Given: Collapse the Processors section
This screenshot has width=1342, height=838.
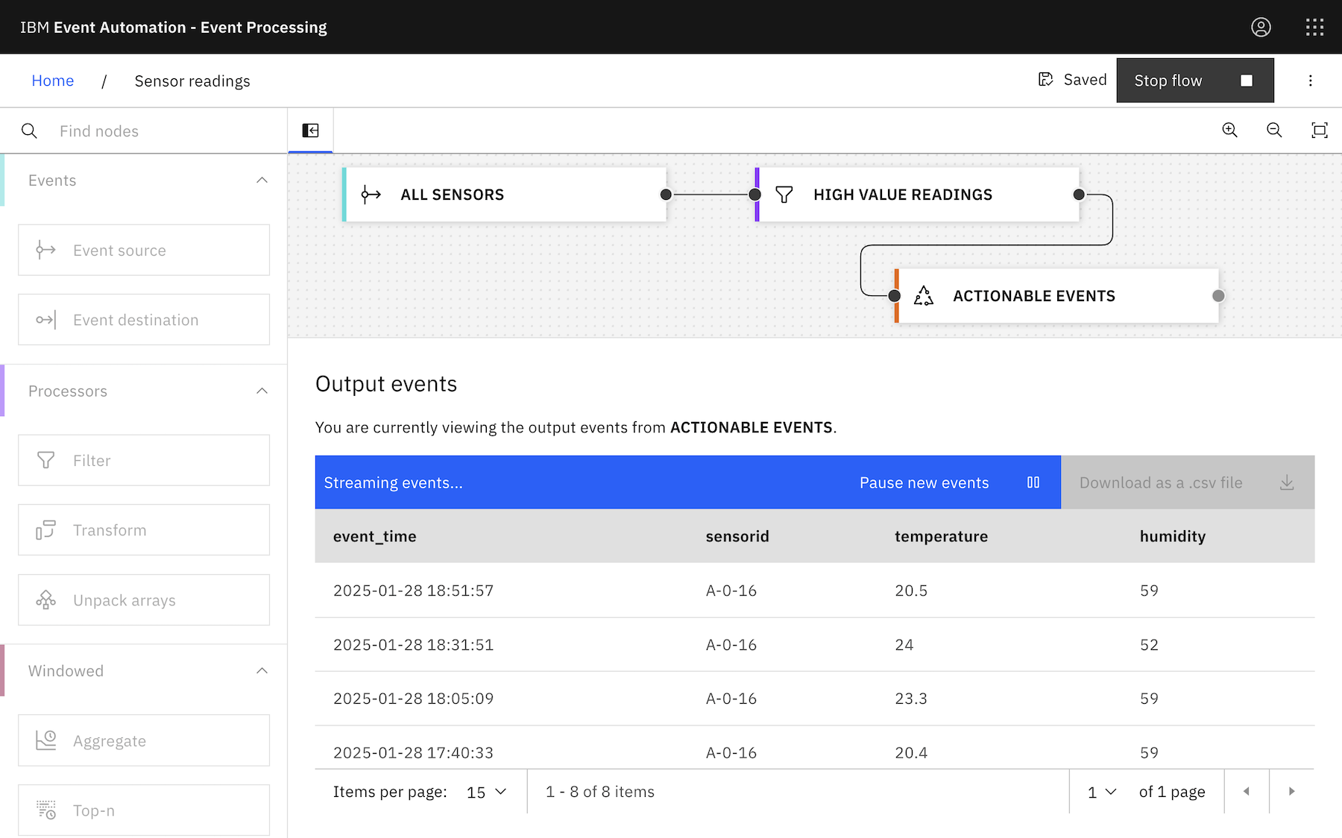Looking at the screenshot, I should [262, 391].
